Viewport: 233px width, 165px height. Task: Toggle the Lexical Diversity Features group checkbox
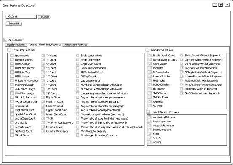148,112
